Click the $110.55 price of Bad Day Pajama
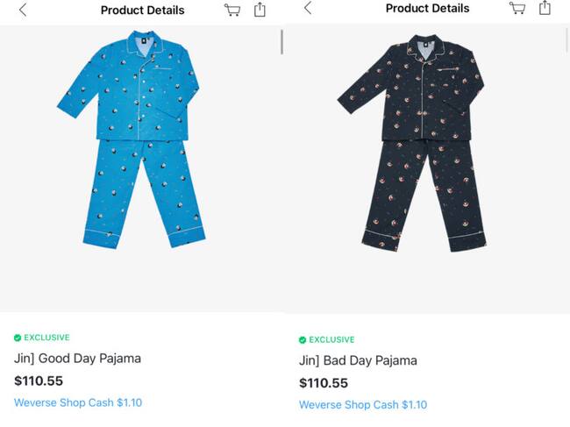The height and width of the screenshot is (427, 570). pyautogui.click(x=324, y=383)
